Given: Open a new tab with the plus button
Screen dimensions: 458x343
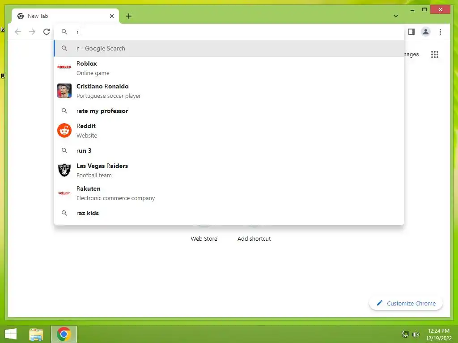Looking at the screenshot, I should 129,16.
